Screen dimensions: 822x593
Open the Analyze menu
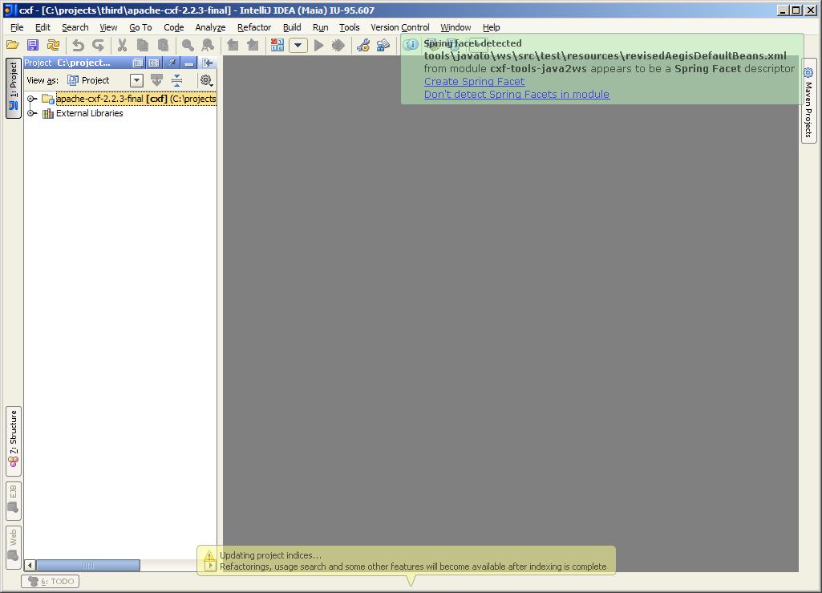pyautogui.click(x=210, y=27)
